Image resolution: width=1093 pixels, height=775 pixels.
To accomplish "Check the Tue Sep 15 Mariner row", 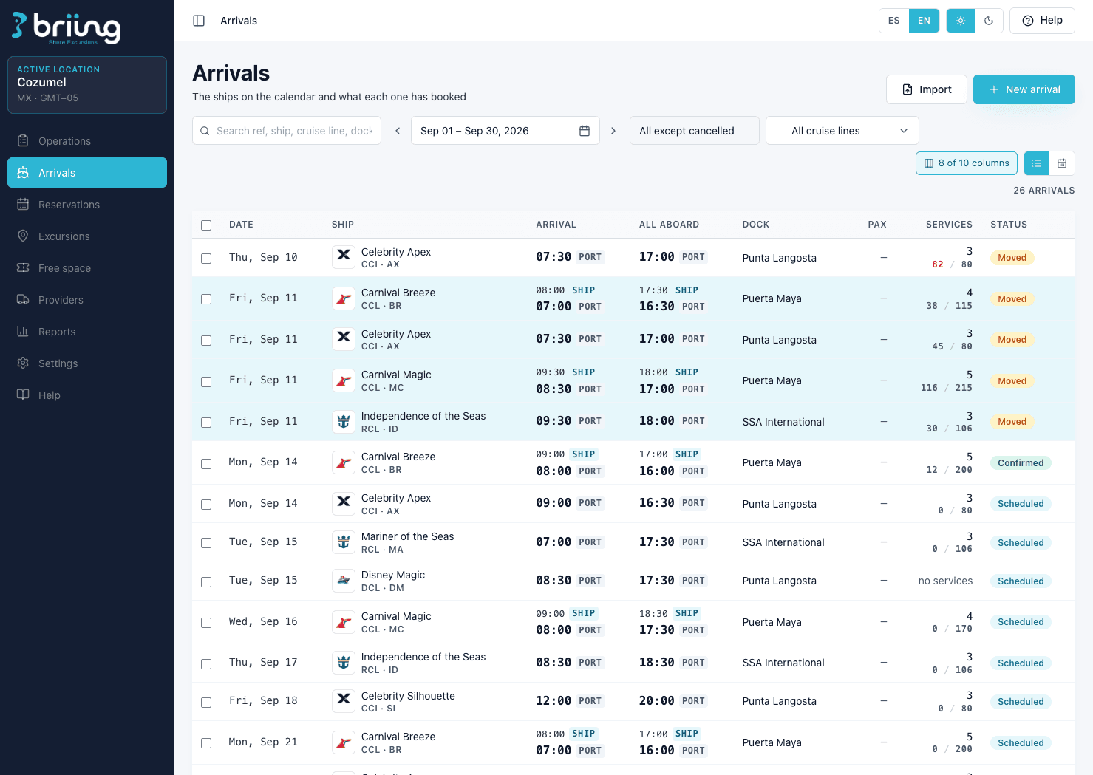I will coord(206,543).
